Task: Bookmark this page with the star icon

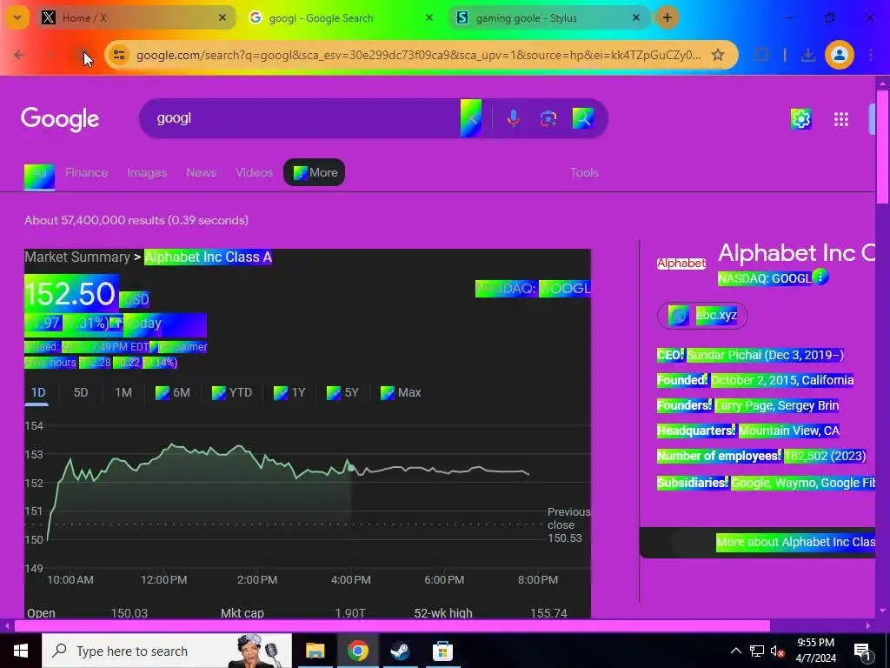Action: coord(718,55)
